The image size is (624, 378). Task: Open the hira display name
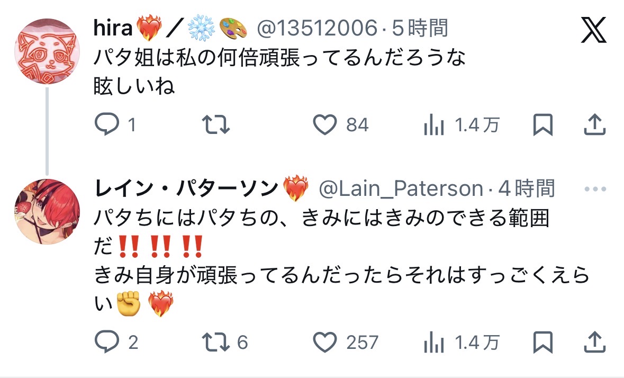coord(113,28)
